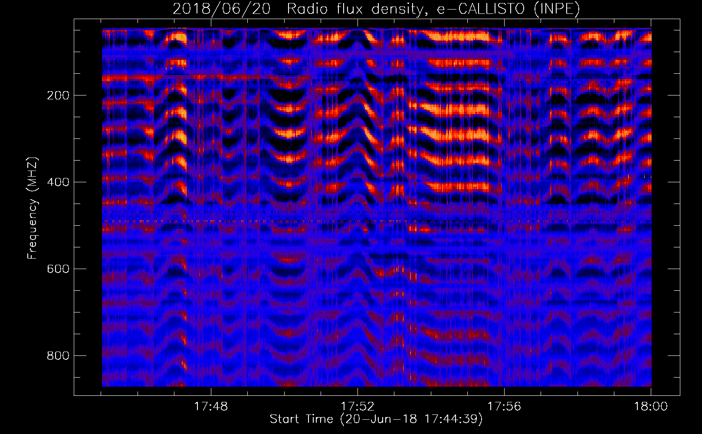
Task: Click the 600 frequency tick label
Action: pos(58,269)
